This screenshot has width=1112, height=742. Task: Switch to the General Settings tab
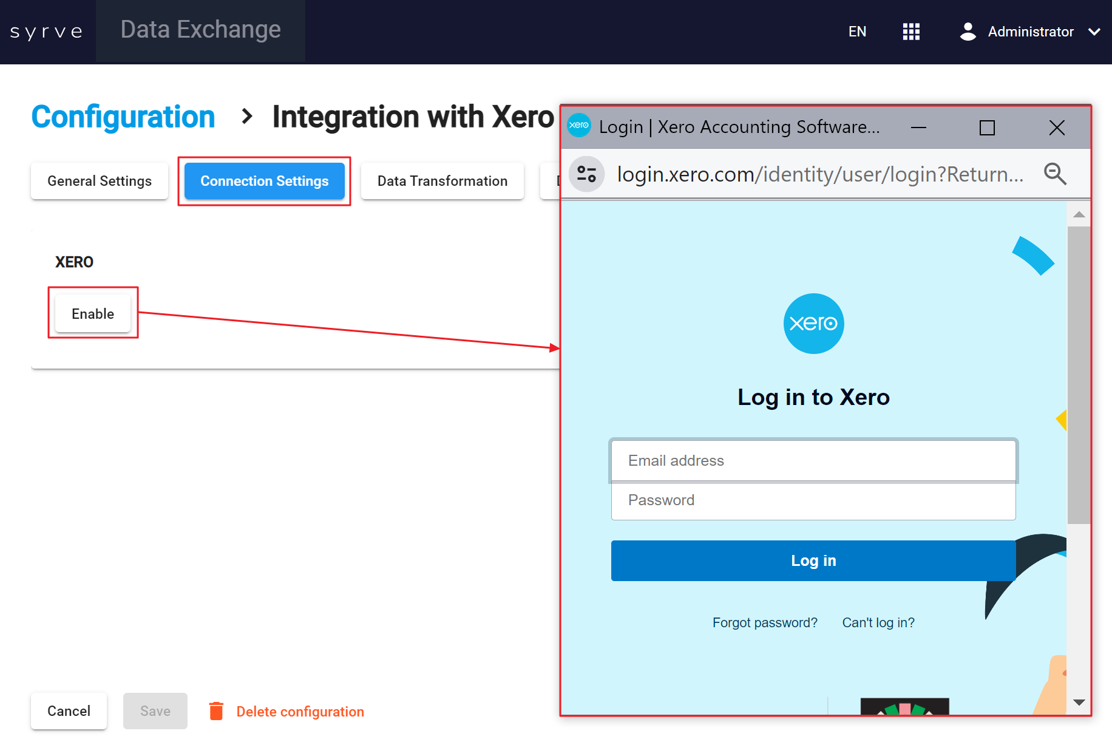(100, 181)
